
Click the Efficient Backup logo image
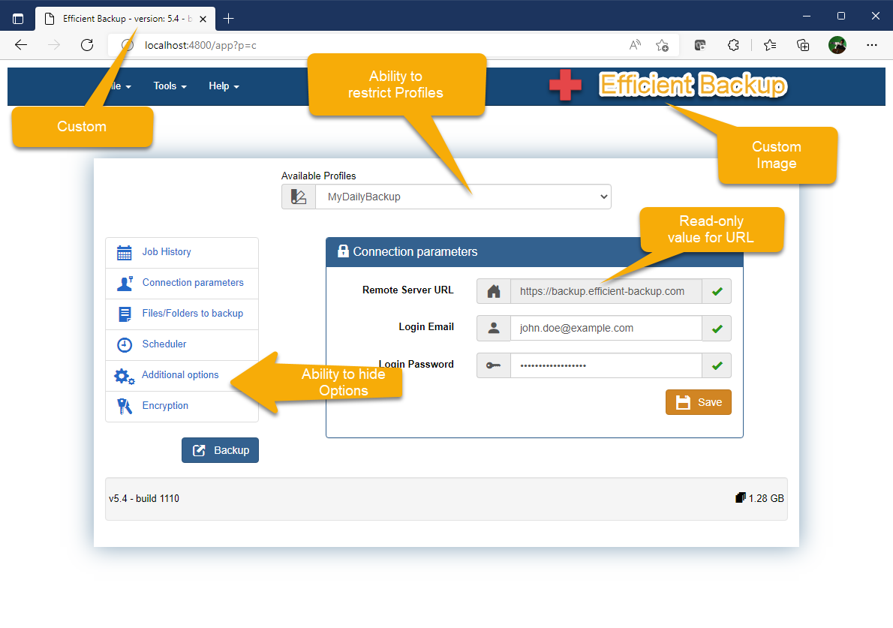pos(693,85)
